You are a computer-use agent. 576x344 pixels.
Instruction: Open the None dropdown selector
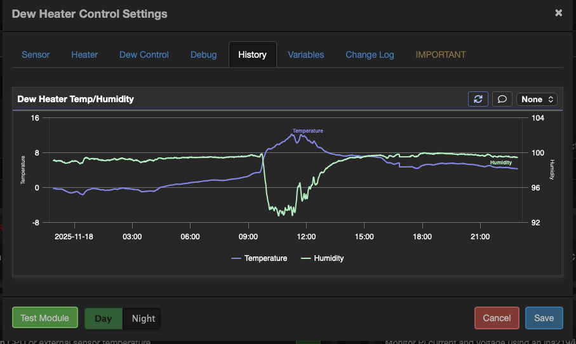[538, 99]
